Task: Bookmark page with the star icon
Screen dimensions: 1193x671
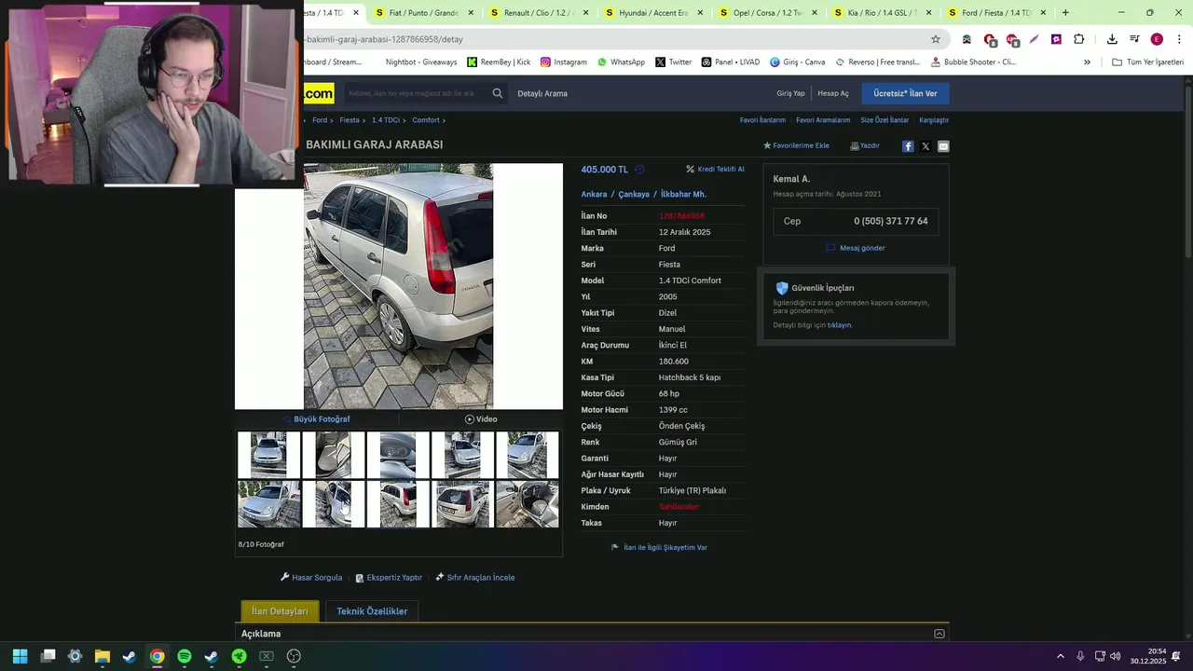Action: pyautogui.click(x=936, y=39)
